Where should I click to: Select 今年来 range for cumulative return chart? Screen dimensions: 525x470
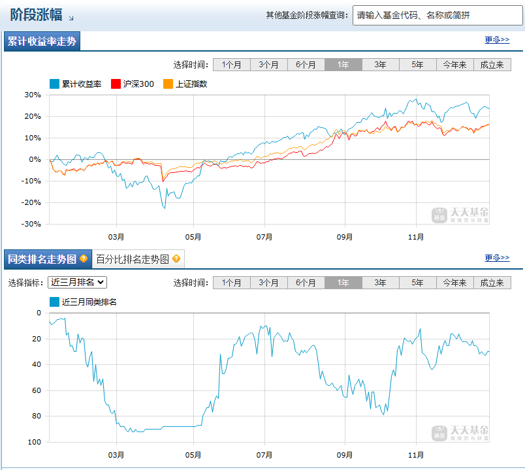[455, 65]
